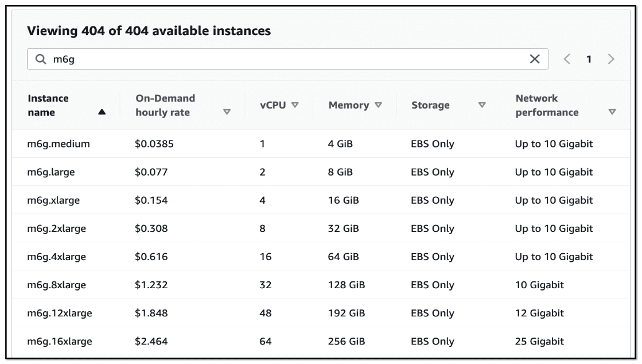The width and height of the screenshot is (642, 364).
Task: Go to previous page arrow
Action: [x=567, y=59]
